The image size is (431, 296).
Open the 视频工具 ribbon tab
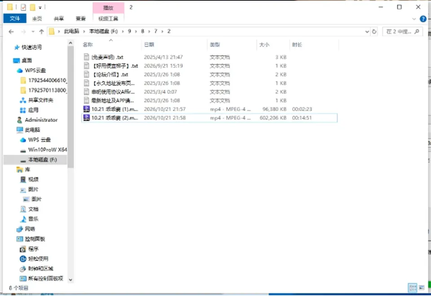108,18
